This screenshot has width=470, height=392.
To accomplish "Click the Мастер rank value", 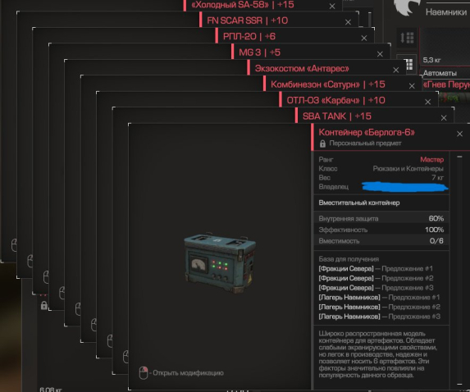I will coord(431,159).
